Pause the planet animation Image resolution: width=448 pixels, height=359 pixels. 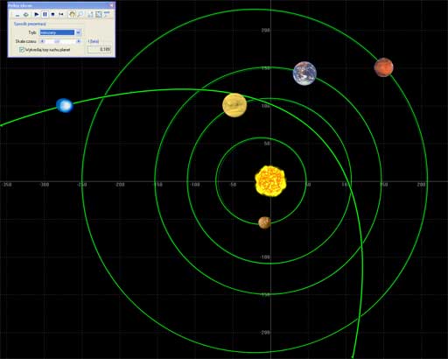(x=45, y=14)
